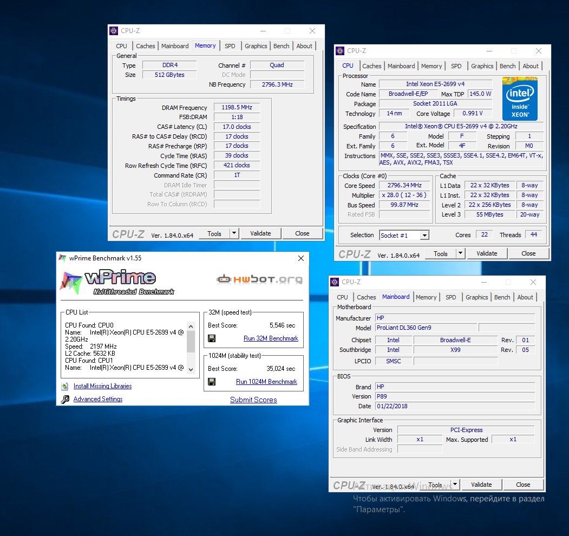Click the Install Missing Libraries icon
This screenshot has width=569, height=536.
pyautogui.click(x=65, y=386)
